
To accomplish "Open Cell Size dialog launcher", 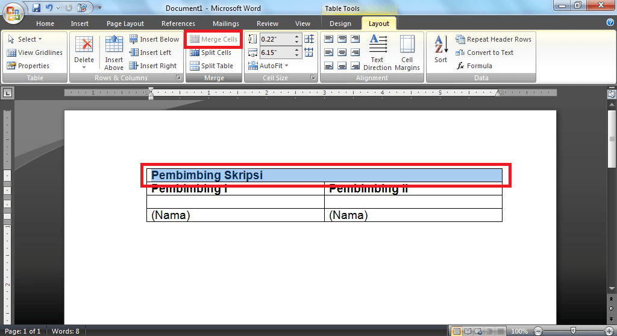I will tap(313, 78).
